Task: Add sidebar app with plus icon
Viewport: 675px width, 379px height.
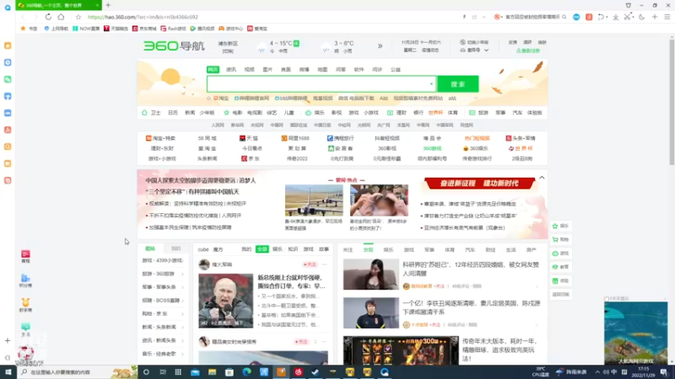Action: tap(8, 341)
